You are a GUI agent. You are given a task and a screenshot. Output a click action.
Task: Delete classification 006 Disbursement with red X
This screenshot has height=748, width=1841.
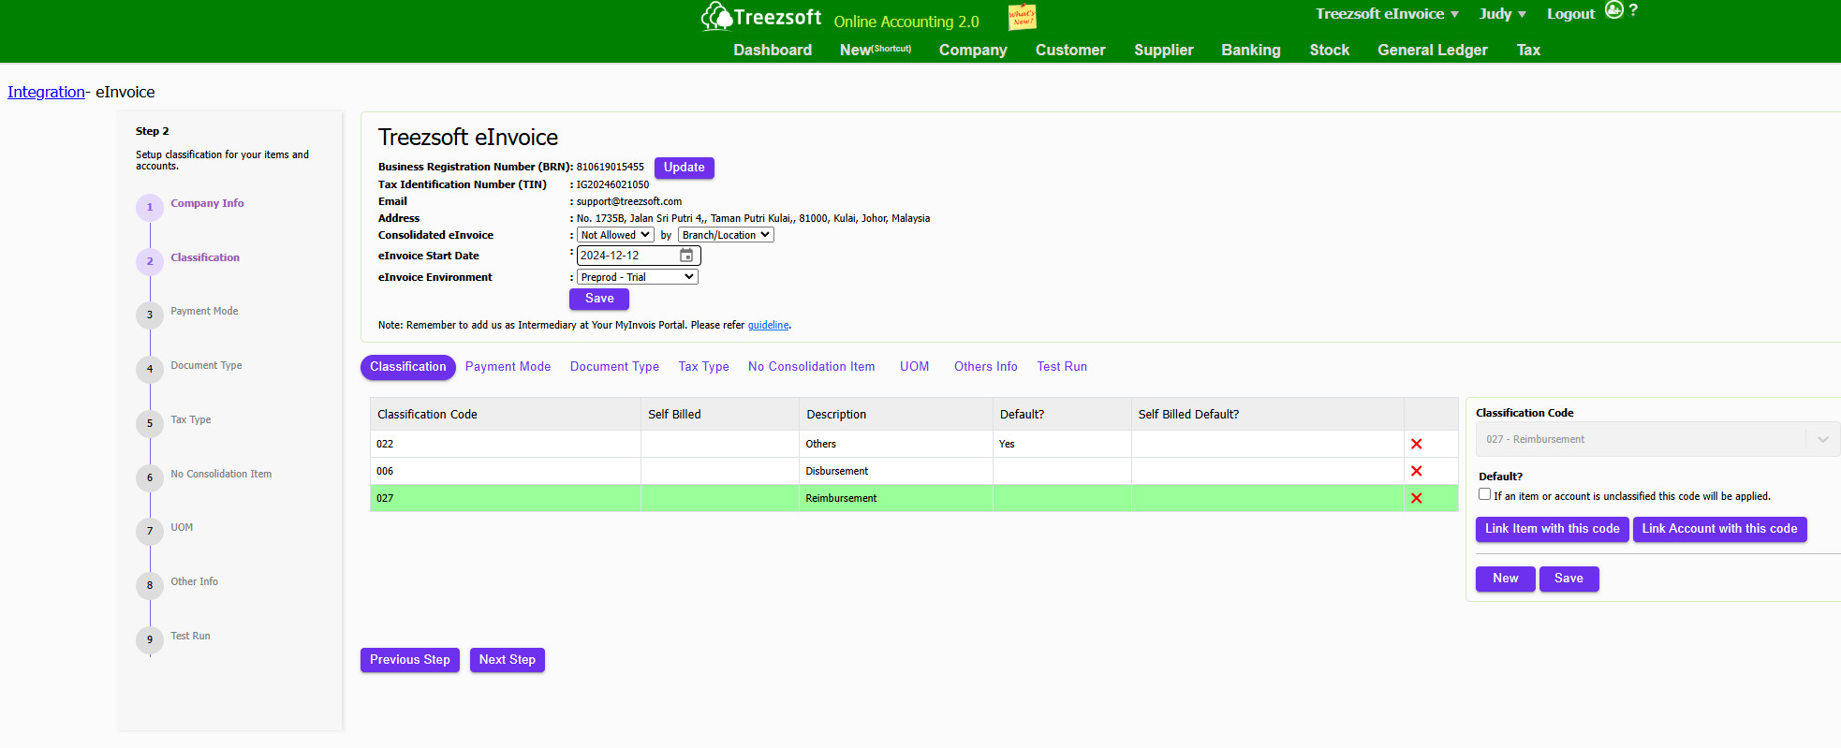click(1416, 471)
